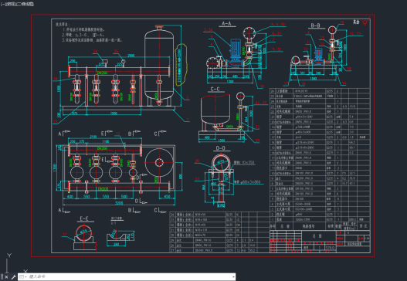
Task: Select the 3200 dimension in plan view
Action: pyautogui.click(x=119, y=203)
